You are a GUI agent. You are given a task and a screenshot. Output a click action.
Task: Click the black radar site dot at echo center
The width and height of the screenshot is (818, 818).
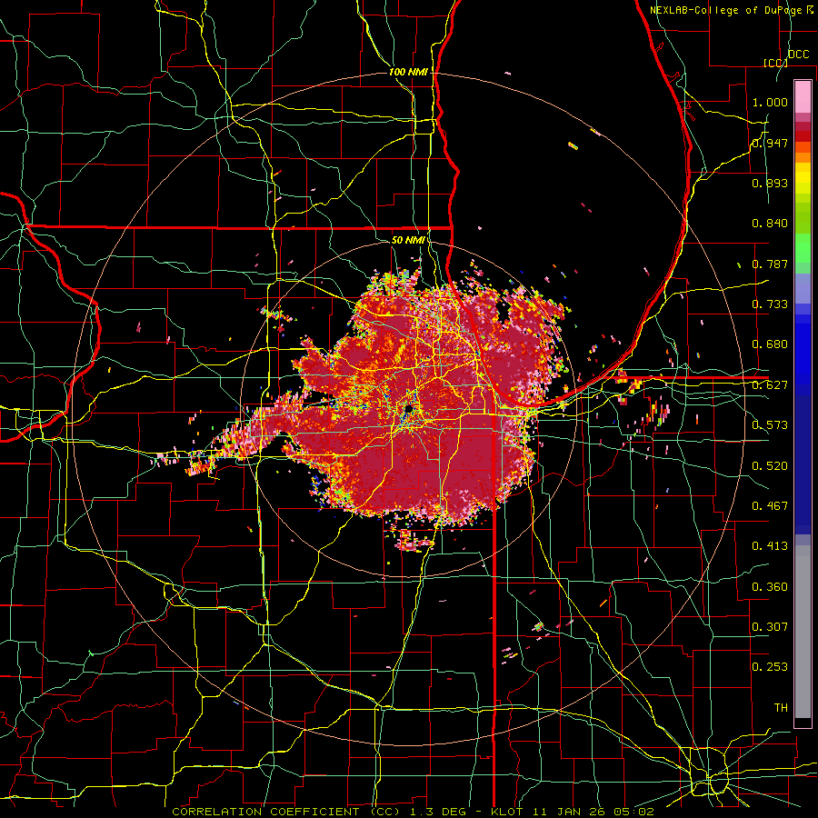point(409,410)
